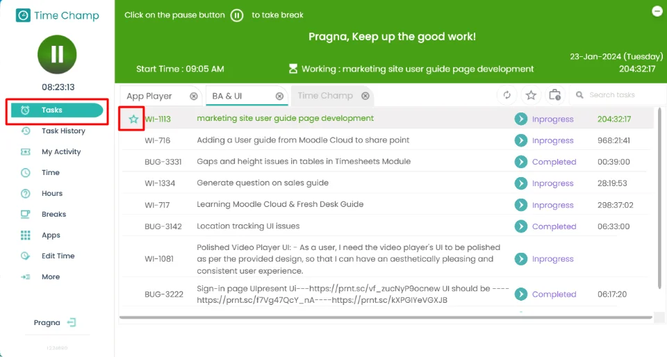Show favorite tasks with the star button
Image resolution: width=667 pixels, height=357 pixels.
531,94
